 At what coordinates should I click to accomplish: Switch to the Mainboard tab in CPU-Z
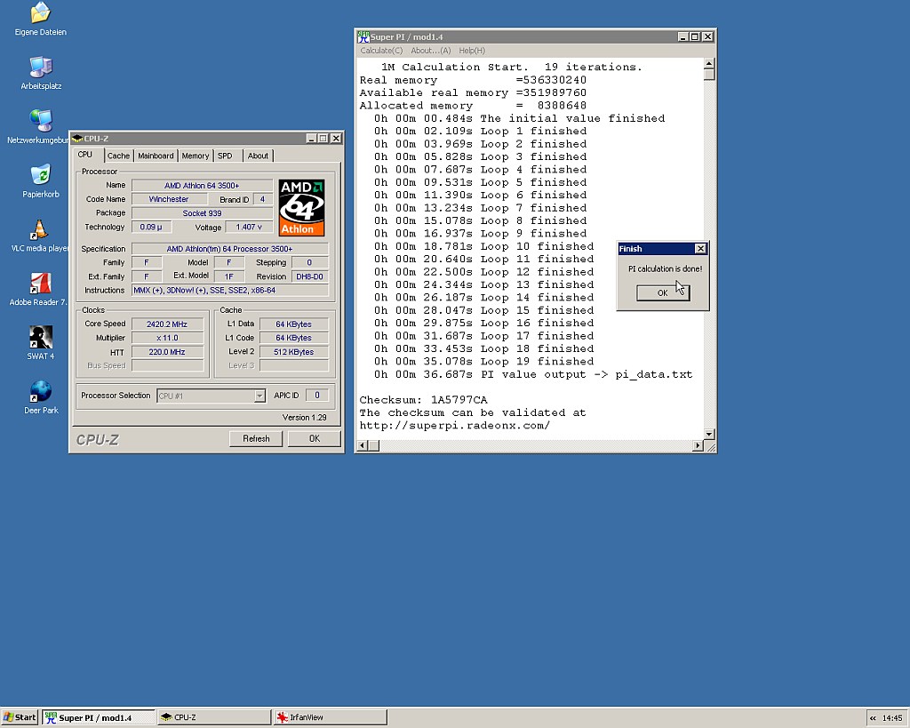coord(156,156)
